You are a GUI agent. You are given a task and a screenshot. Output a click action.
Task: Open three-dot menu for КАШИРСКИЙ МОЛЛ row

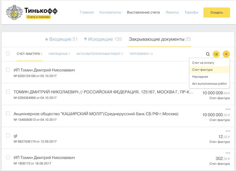coord(228,109)
